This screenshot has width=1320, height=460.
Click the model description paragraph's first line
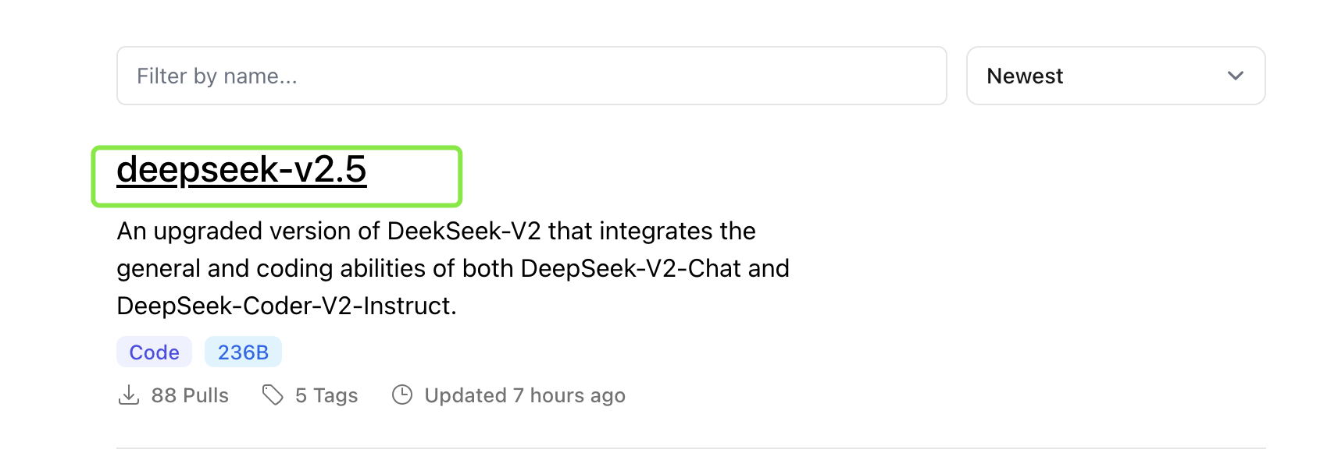click(x=436, y=231)
